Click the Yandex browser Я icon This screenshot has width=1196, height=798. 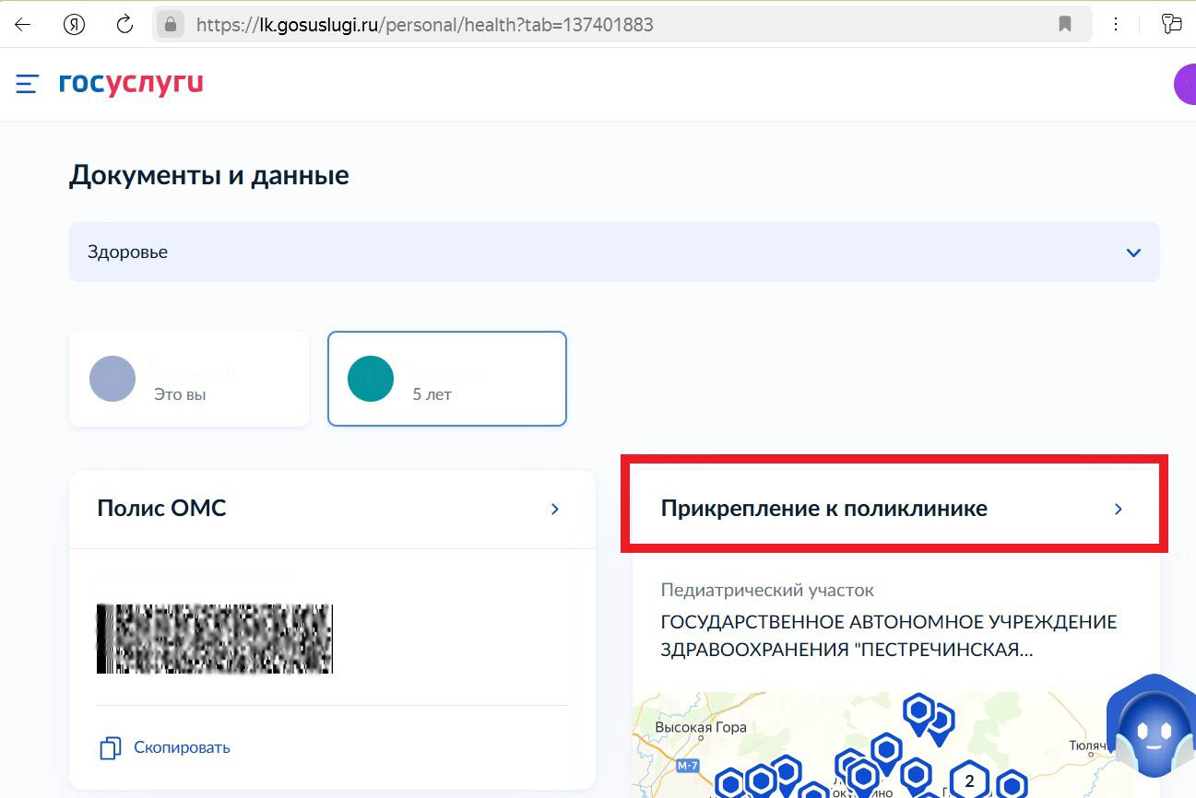[x=74, y=24]
